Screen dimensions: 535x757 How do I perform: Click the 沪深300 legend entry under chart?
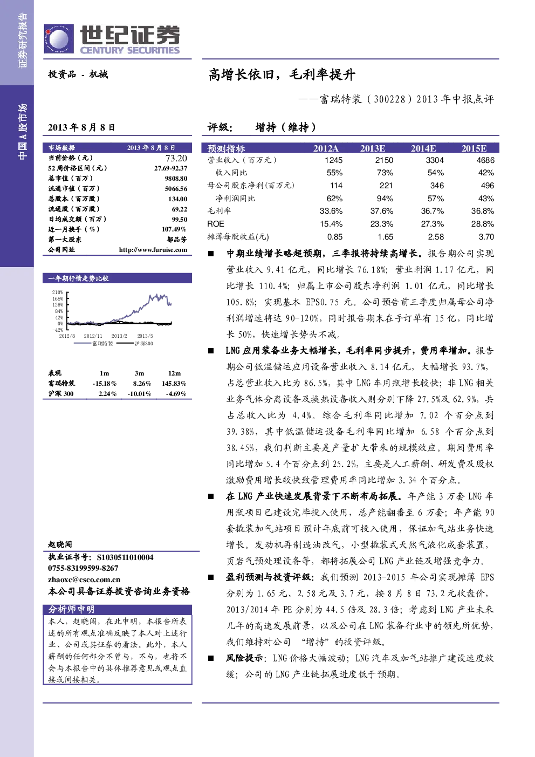click(x=135, y=343)
